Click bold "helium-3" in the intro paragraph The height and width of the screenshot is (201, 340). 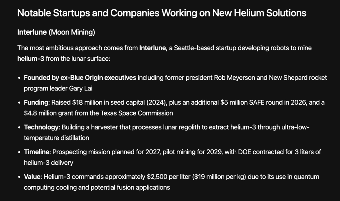click(31, 59)
